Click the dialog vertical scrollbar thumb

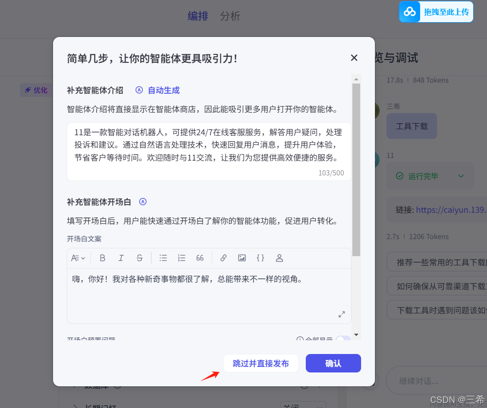coord(356,170)
